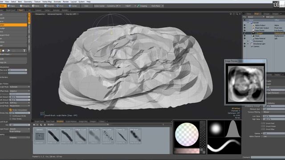Viewport: 285px width, 160px height.
Task: Click the Camera item icon
Action: [252, 46]
